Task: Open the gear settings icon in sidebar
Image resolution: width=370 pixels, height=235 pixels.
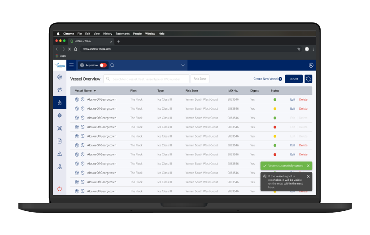Action: [x=60, y=115]
